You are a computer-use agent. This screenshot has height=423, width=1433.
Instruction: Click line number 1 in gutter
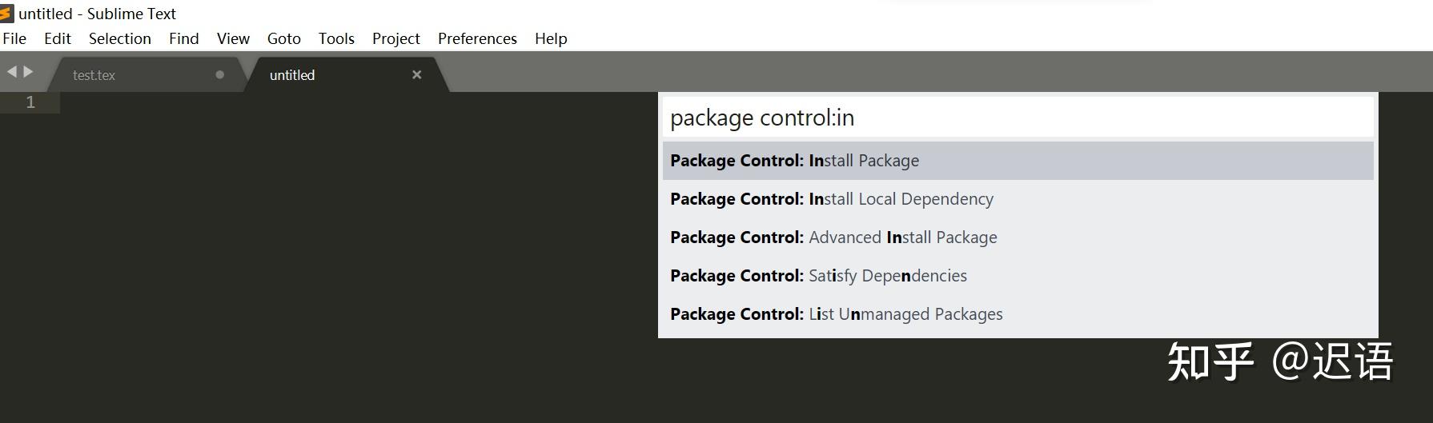[x=30, y=102]
